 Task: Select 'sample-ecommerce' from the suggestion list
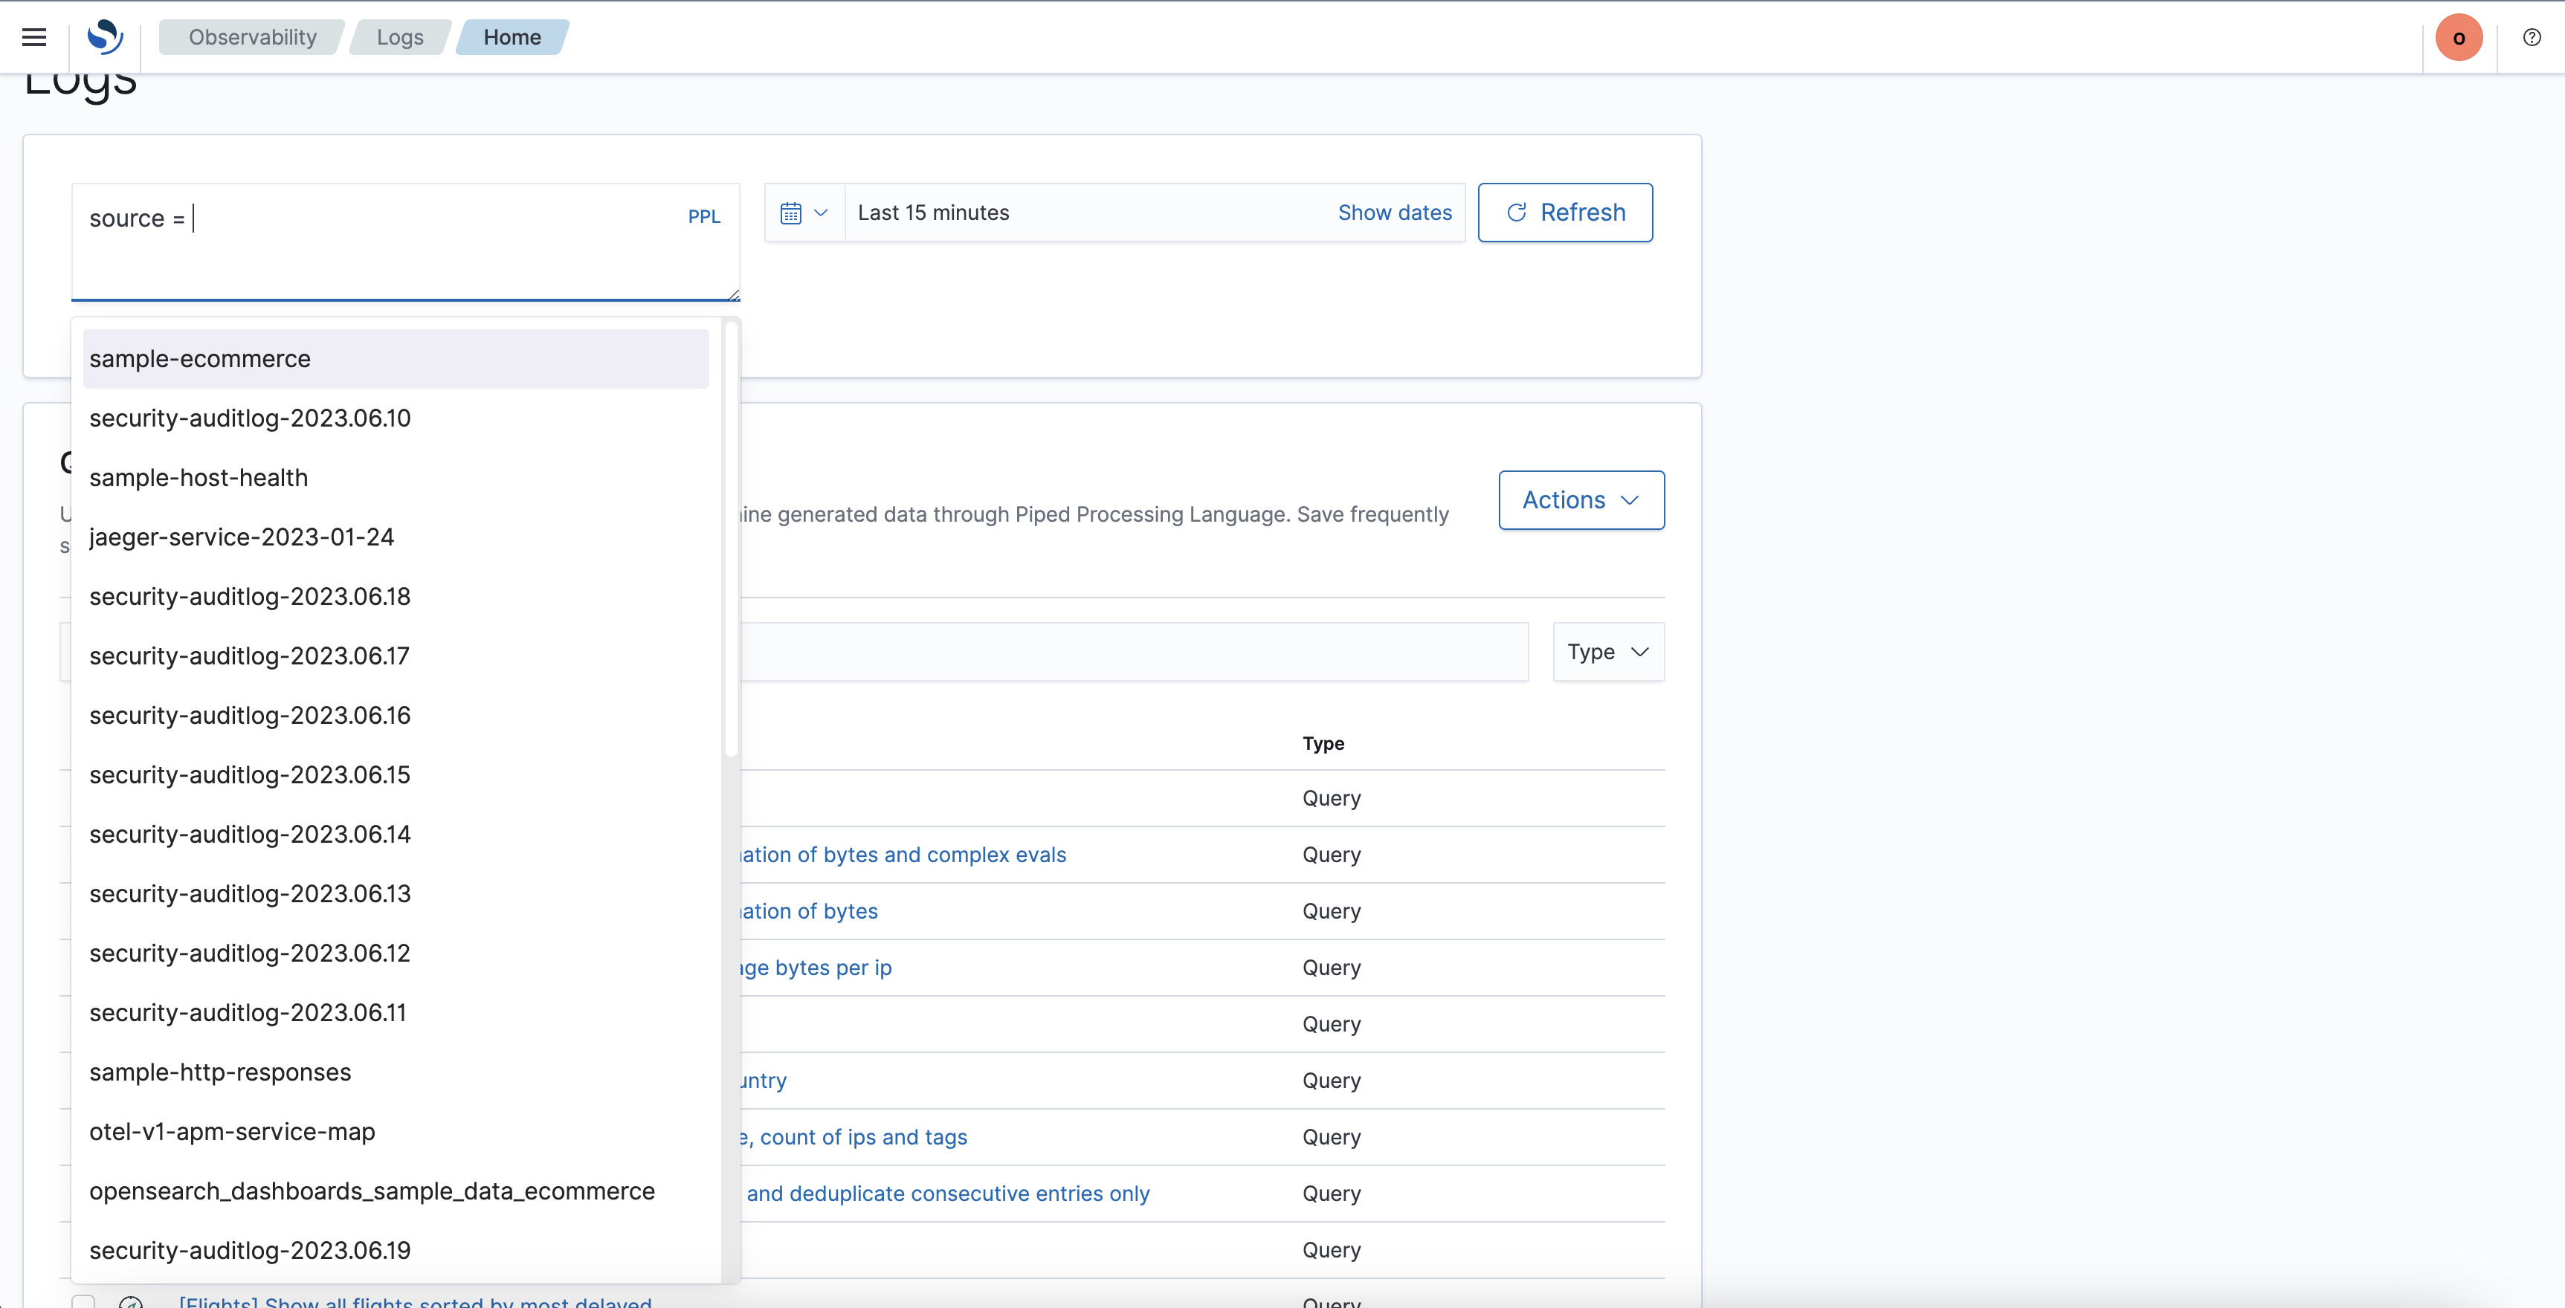click(199, 358)
